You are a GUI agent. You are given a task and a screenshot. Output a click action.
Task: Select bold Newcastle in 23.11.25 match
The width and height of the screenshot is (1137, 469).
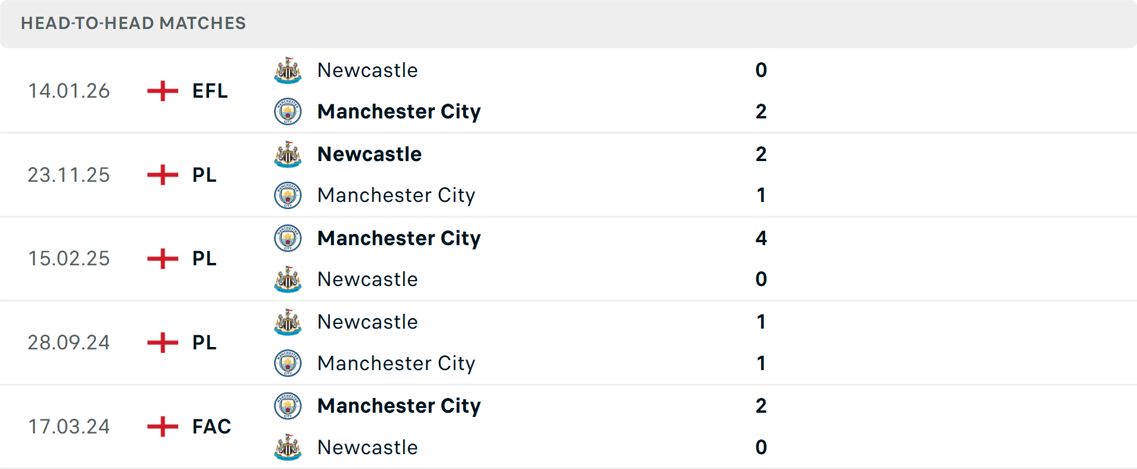[x=370, y=155]
